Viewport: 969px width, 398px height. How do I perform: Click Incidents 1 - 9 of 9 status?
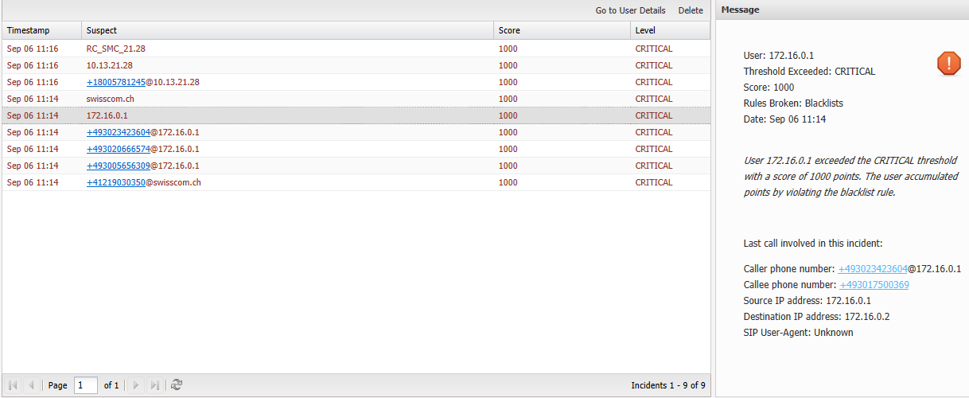point(668,385)
